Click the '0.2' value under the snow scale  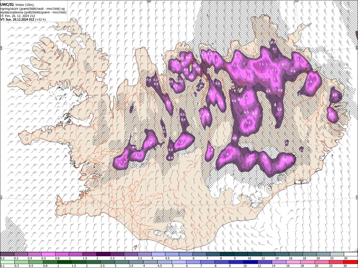tap(2, 258)
